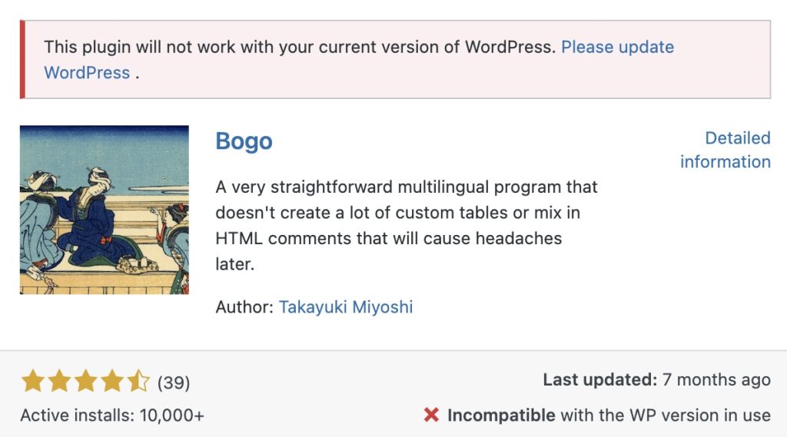Click the Incompatible with the WP version text
This screenshot has height=437, width=787.
609,415
